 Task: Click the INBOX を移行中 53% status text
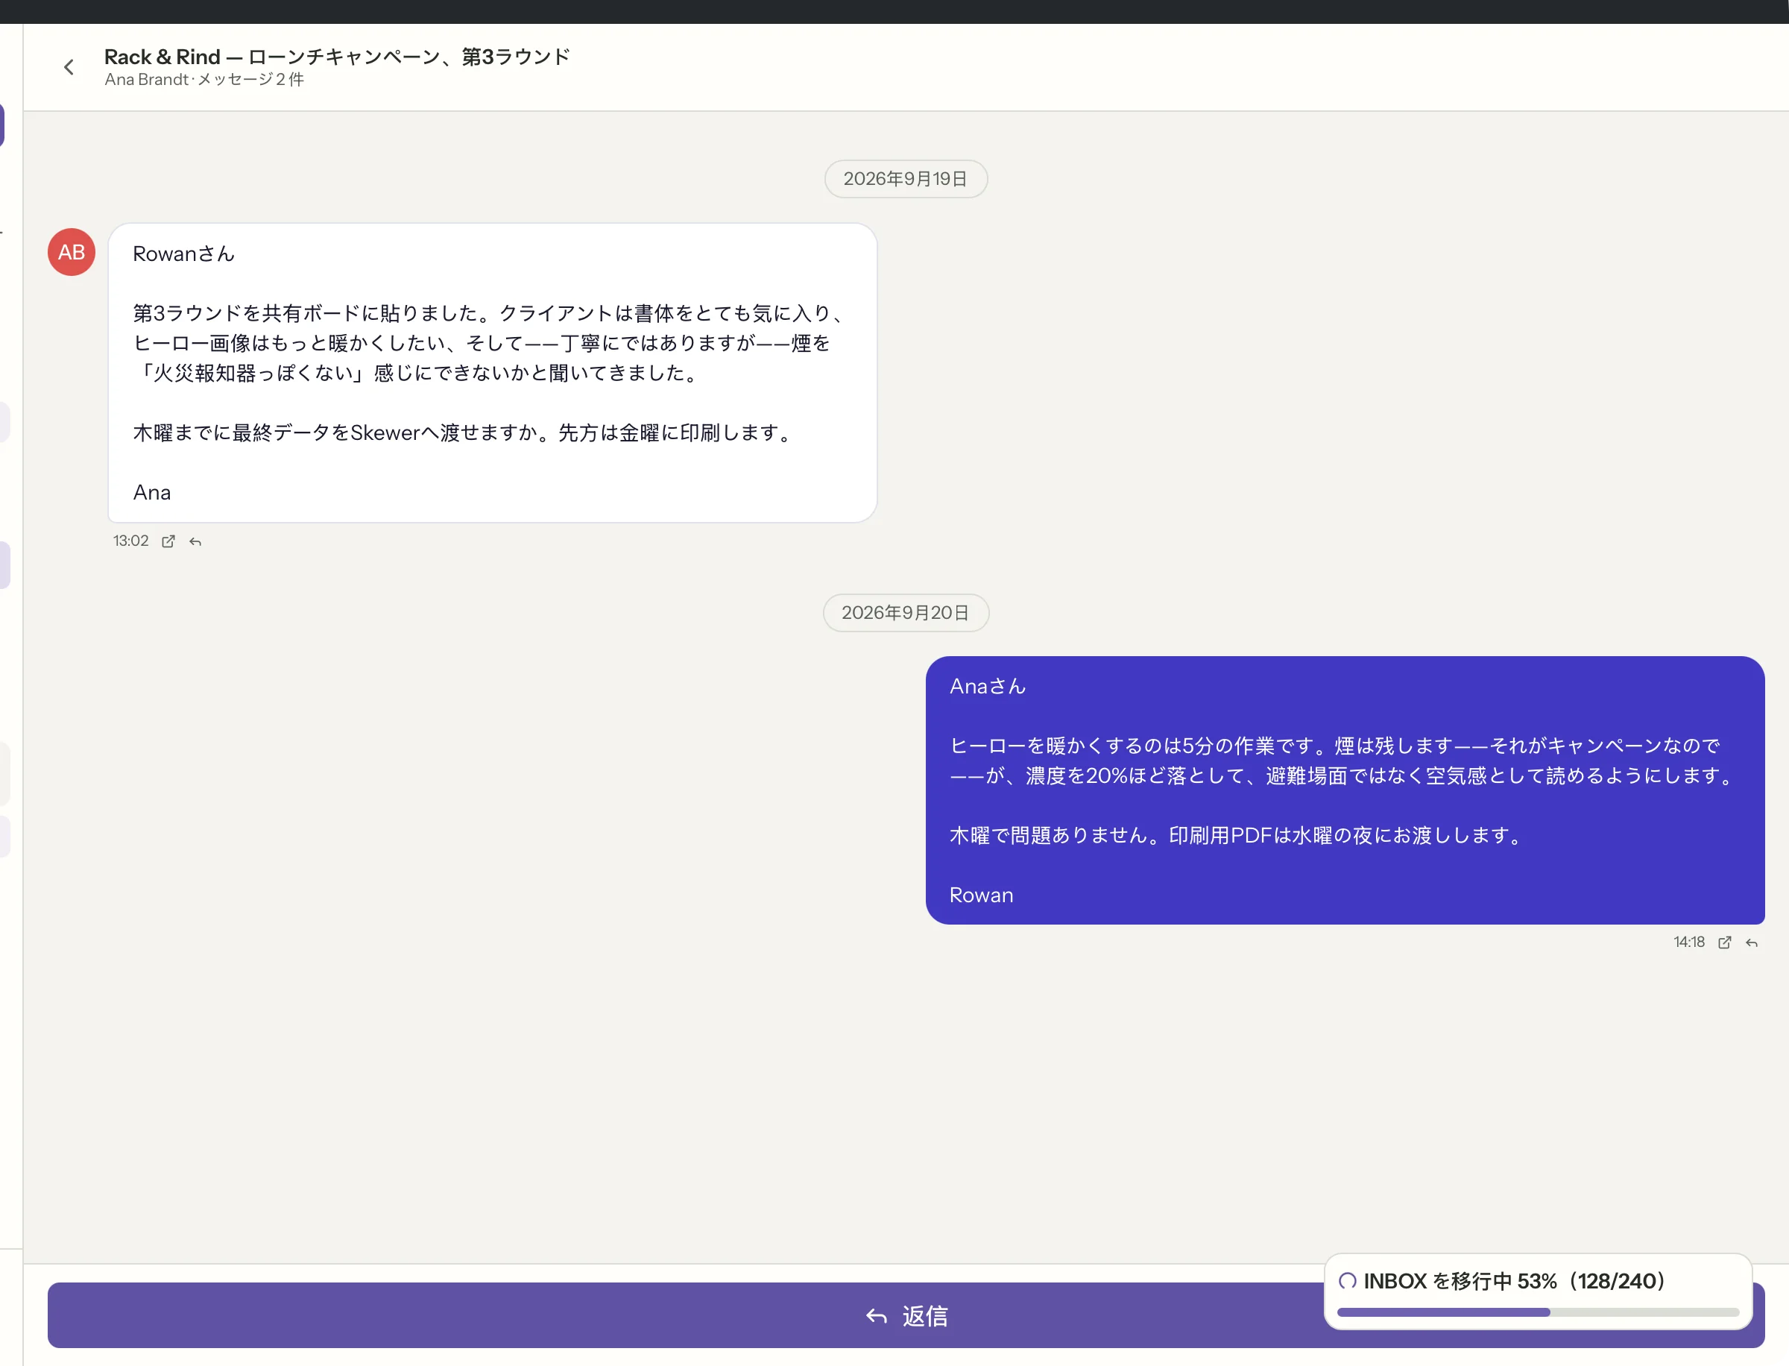click(1515, 1281)
